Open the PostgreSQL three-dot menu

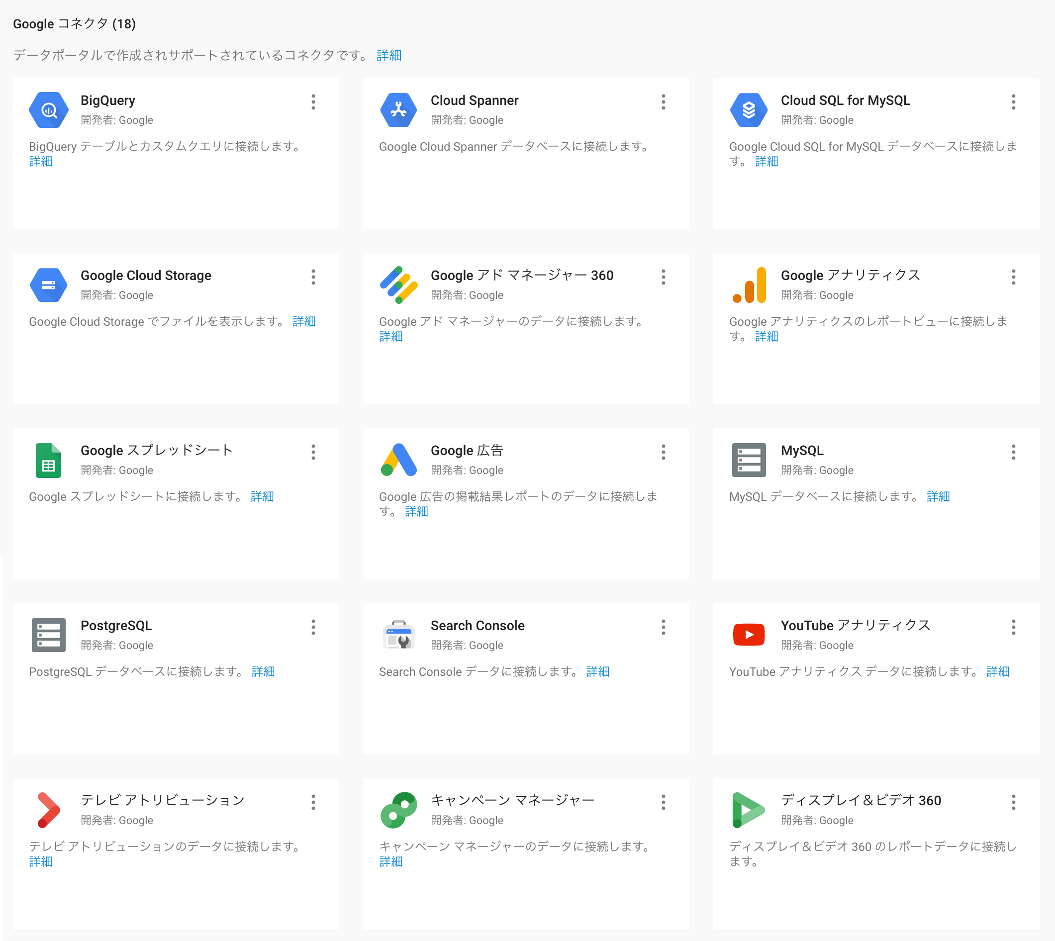click(313, 627)
